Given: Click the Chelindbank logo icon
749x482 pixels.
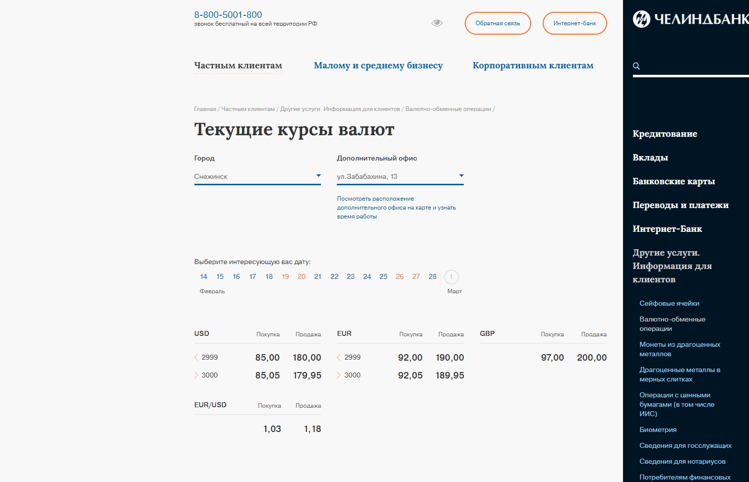Looking at the screenshot, I should [x=641, y=19].
